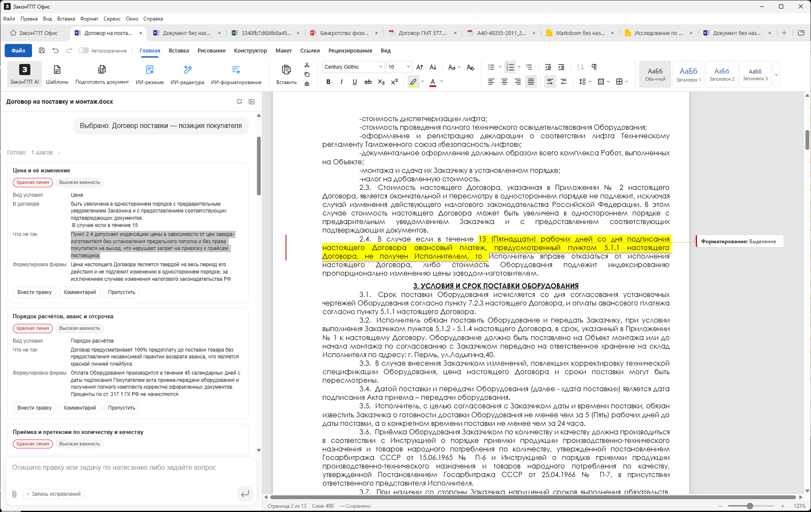This screenshot has width=811, height=512.
Task: Justify paragraph text
Action: click(x=531, y=81)
